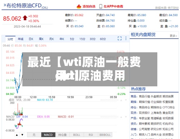This screenshot has width=180, height=139.
Task: Select the BBIBOLL indicator option
Action: pyautogui.click(x=105, y=135)
